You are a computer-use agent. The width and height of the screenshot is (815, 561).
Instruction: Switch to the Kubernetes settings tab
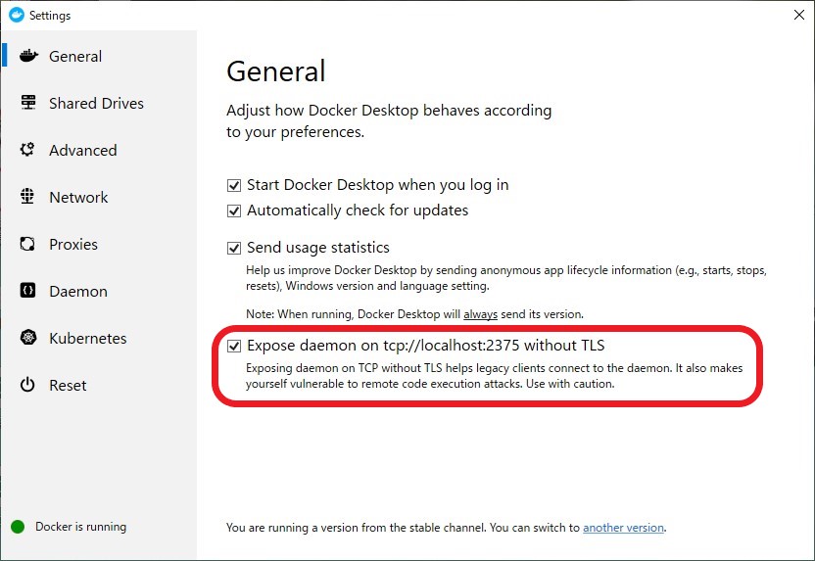(x=87, y=338)
